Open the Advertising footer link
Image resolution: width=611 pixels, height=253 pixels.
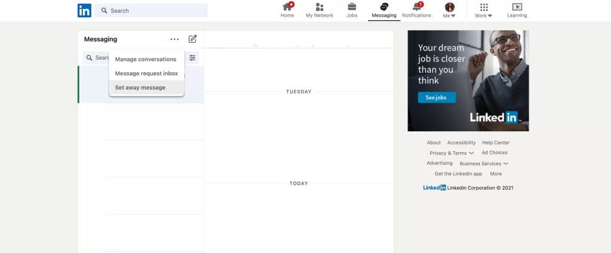pos(440,163)
